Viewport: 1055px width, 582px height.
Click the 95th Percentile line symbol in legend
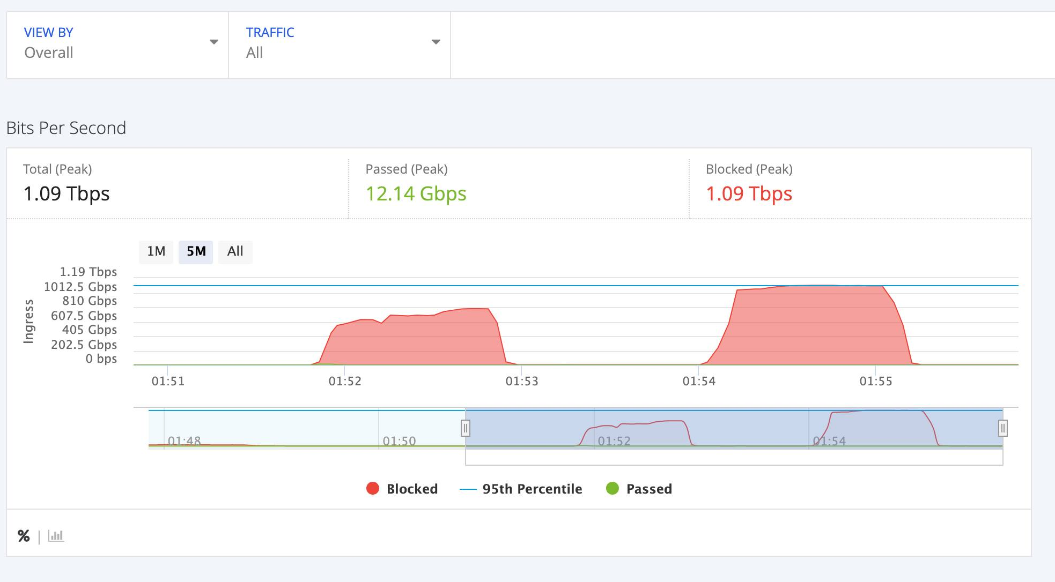[469, 489]
